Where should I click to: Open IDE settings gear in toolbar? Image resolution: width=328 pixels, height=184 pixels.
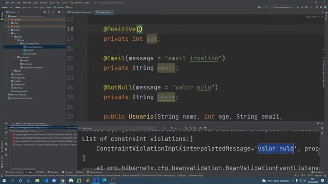321,7
